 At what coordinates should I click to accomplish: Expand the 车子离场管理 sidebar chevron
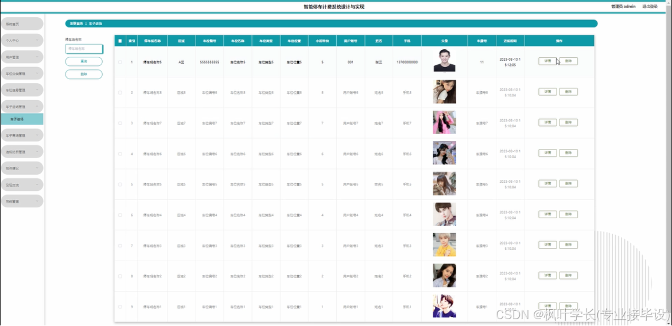pos(37,135)
